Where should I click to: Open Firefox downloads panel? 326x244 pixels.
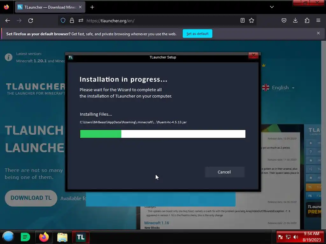295,20
